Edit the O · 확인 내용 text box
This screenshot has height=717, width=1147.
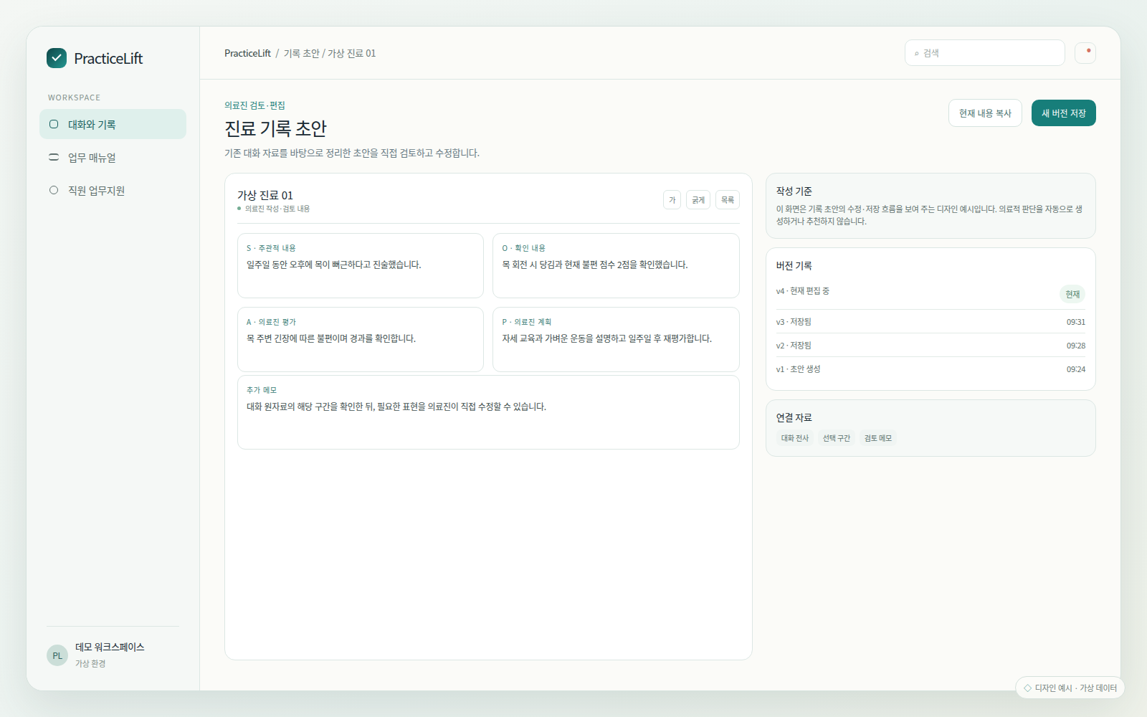(x=616, y=265)
